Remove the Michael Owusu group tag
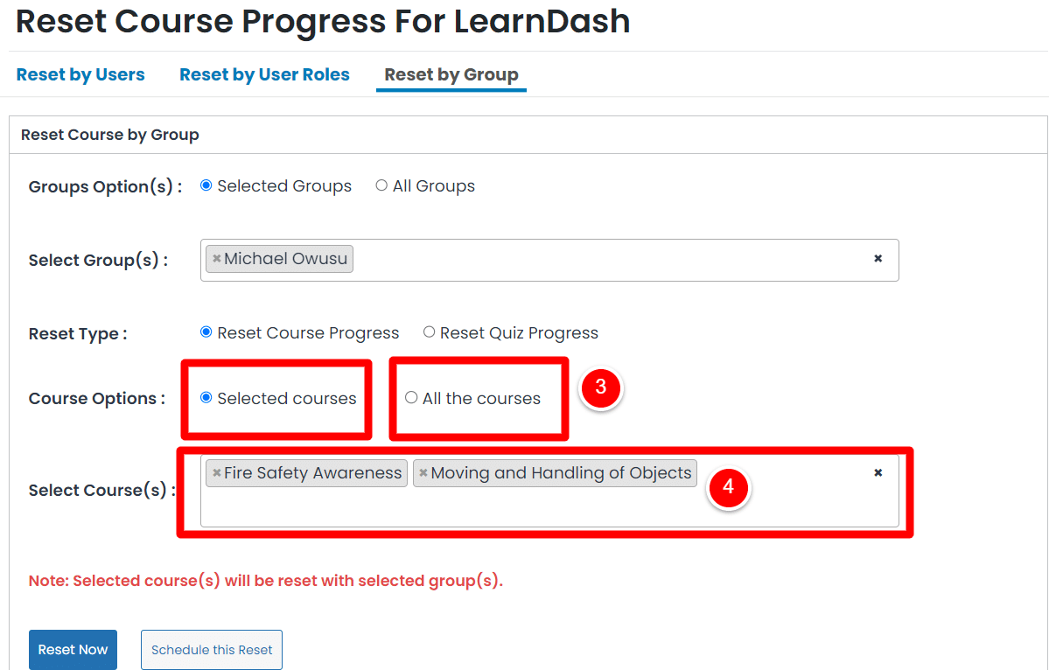Image resolution: width=1049 pixels, height=670 pixels. (215, 258)
